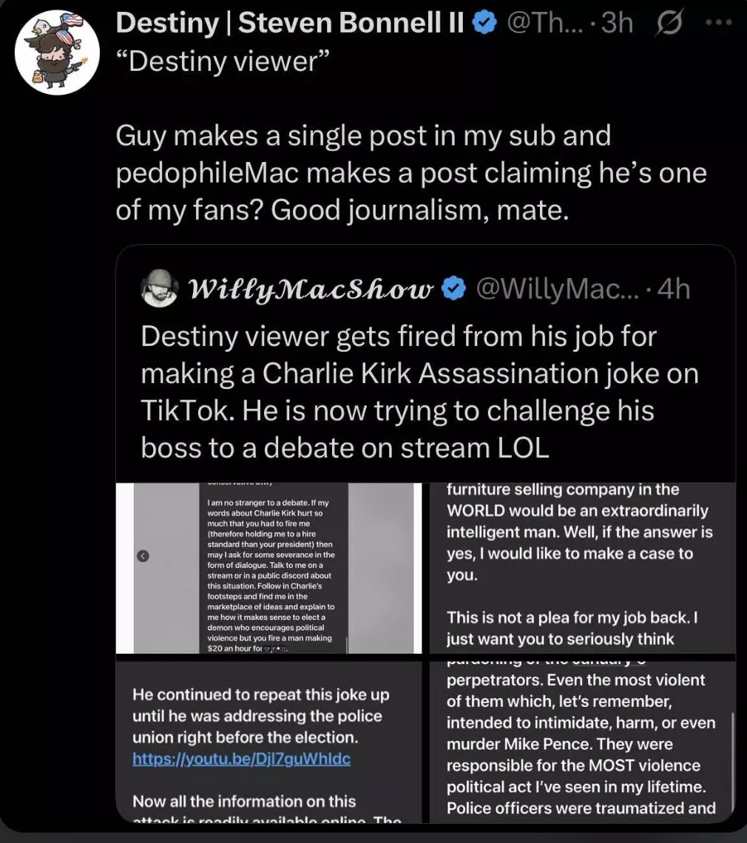Click the "Good journalism, mate." tweet text
This screenshot has width=747, height=843.
[x=420, y=210]
